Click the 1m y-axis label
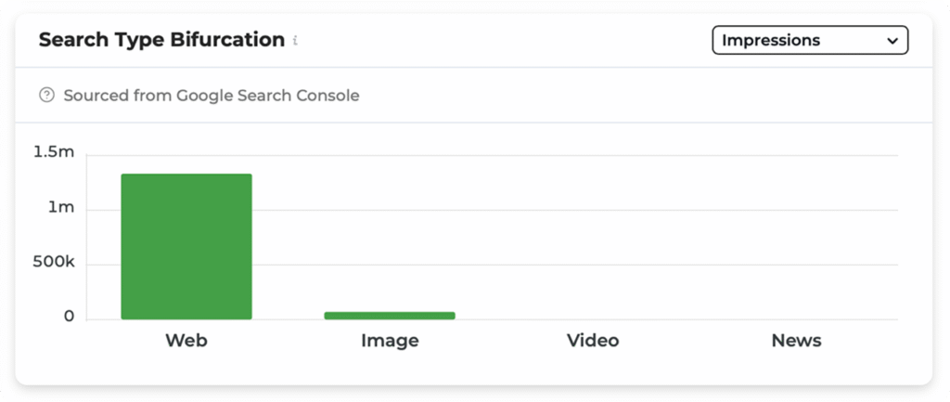Image resolution: width=950 pixels, height=402 pixels. point(61,207)
